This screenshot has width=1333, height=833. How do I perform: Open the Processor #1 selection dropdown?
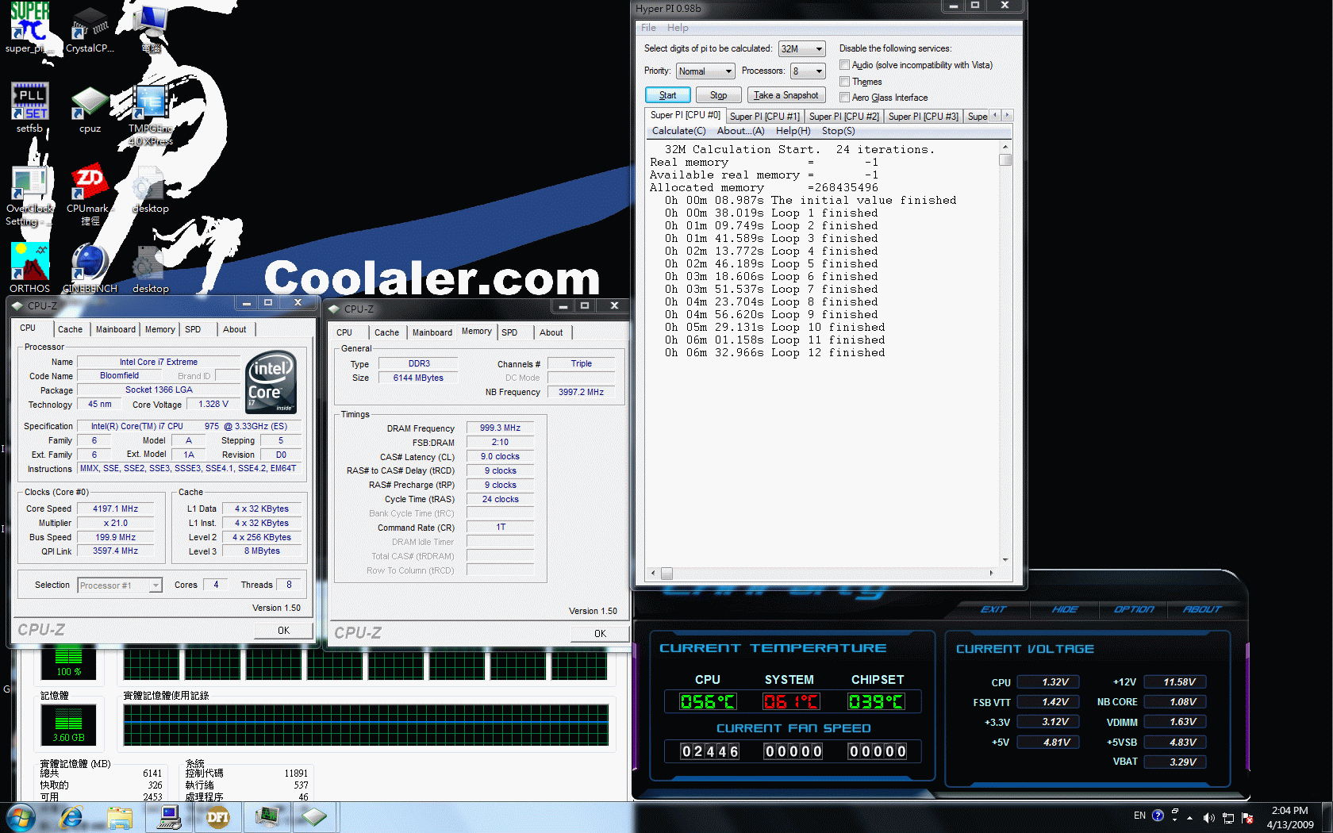tap(120, 585)
